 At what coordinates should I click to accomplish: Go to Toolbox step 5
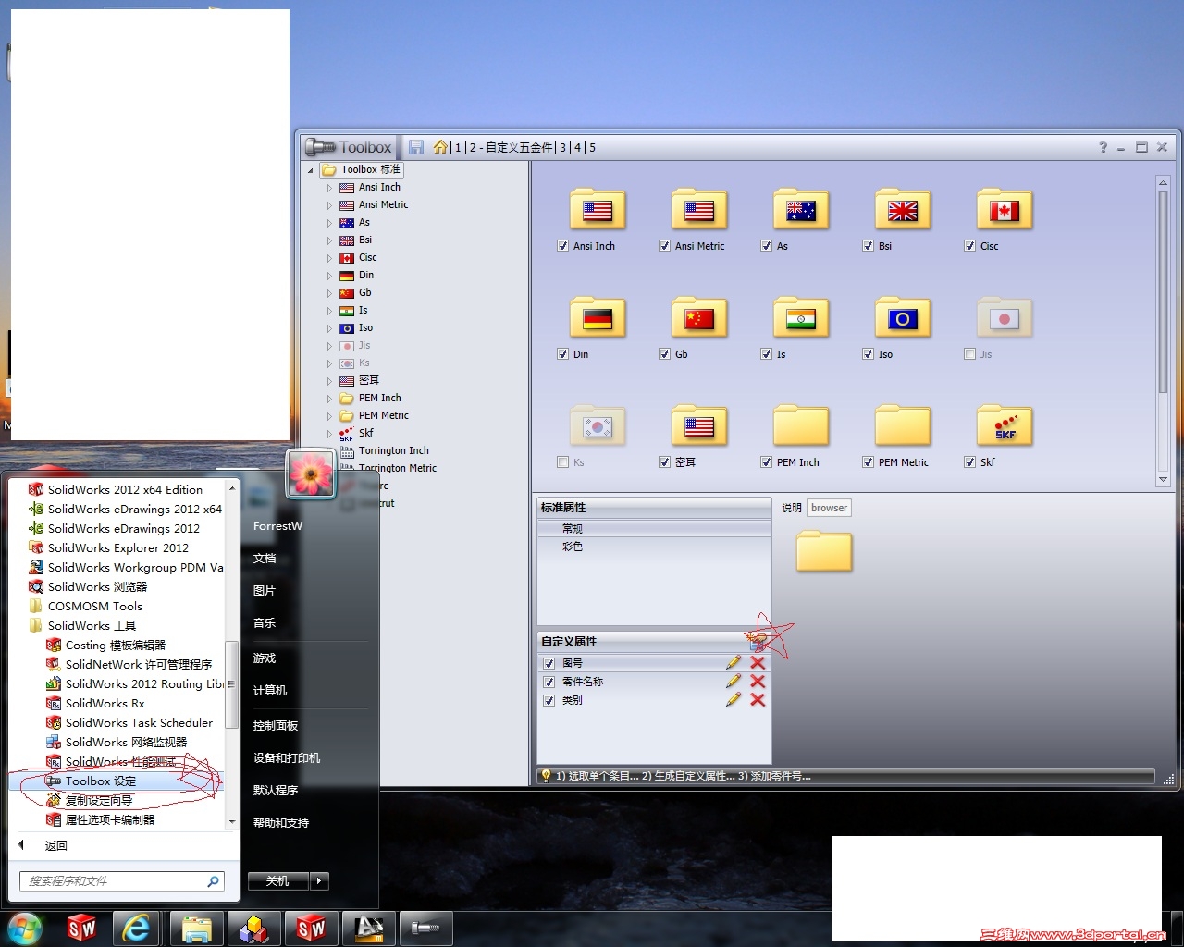coord(592,148)
